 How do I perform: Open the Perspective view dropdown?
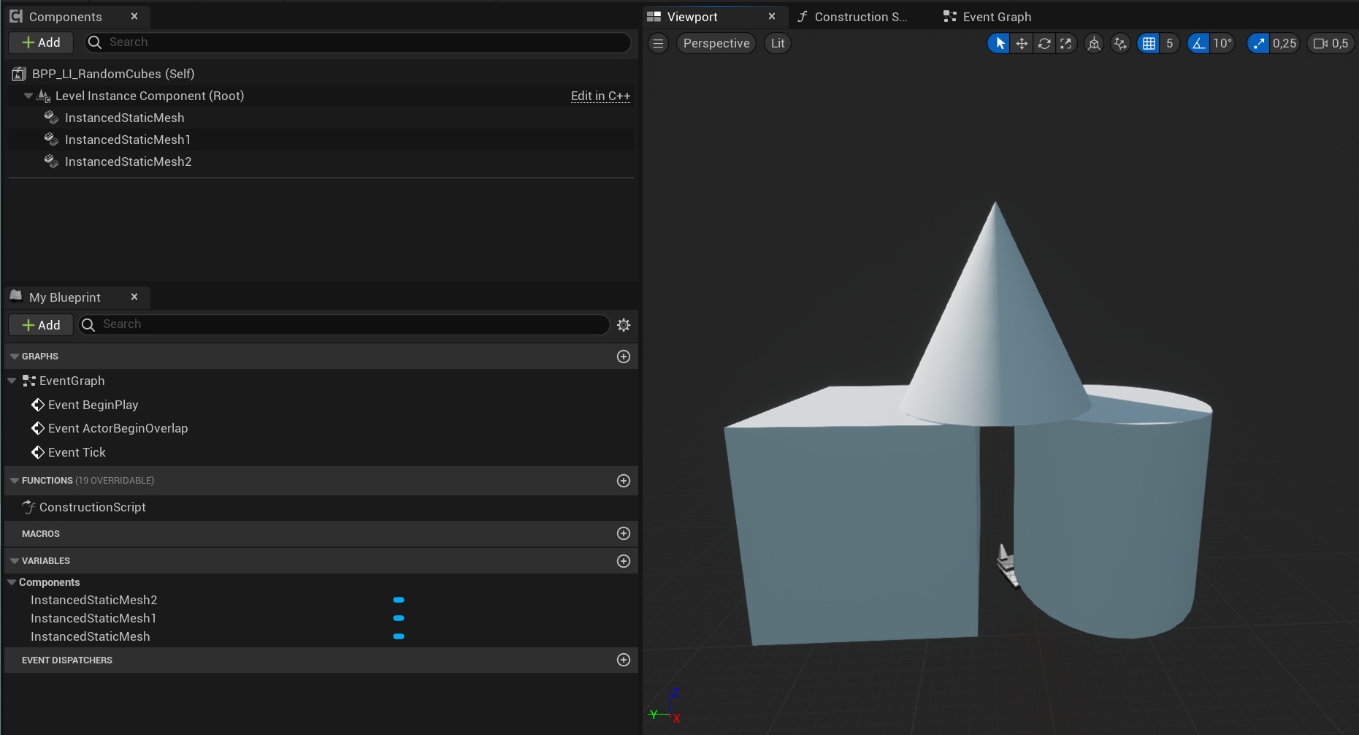(716, 43)
